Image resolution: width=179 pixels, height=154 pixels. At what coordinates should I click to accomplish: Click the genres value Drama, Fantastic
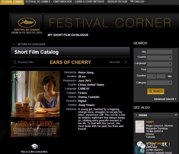[x=89, y=97]
